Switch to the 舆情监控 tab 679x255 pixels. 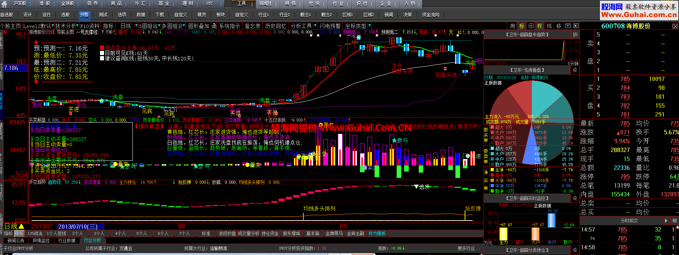click(x=41, y=240)
